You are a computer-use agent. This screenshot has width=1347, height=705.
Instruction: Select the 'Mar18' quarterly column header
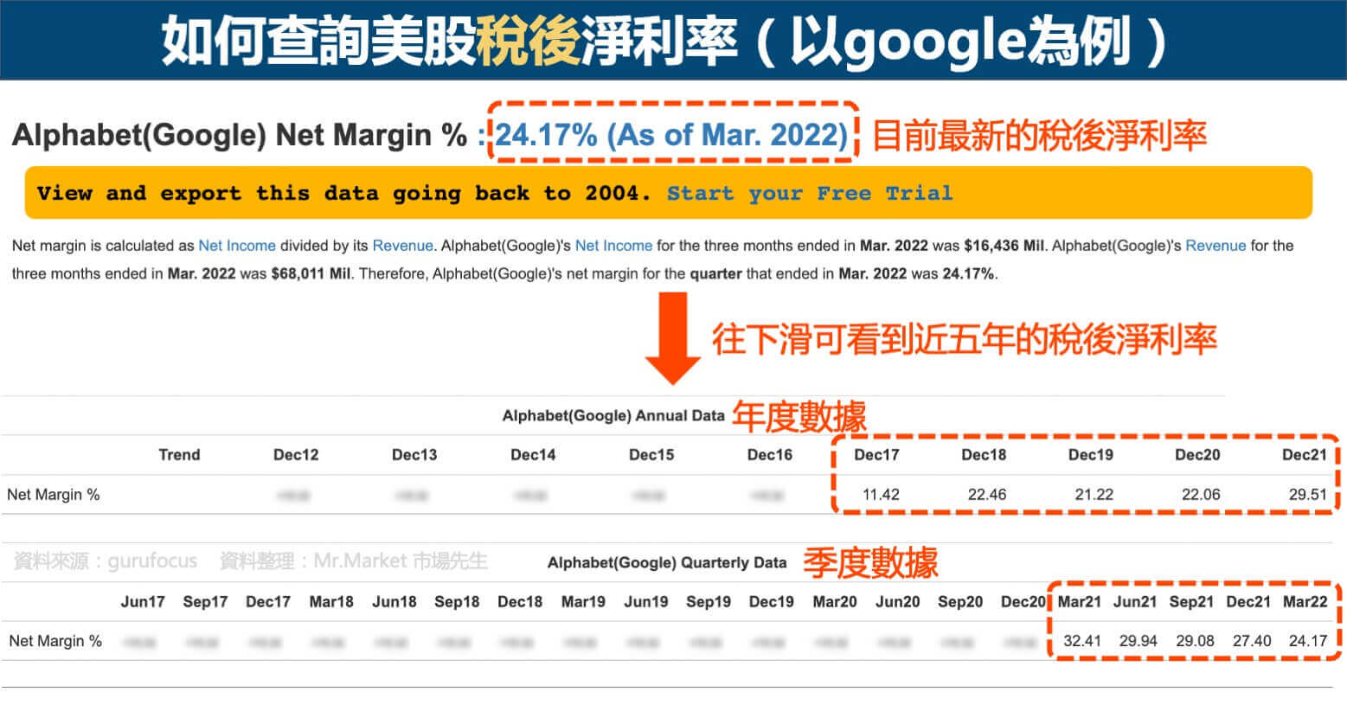(331, 602)
